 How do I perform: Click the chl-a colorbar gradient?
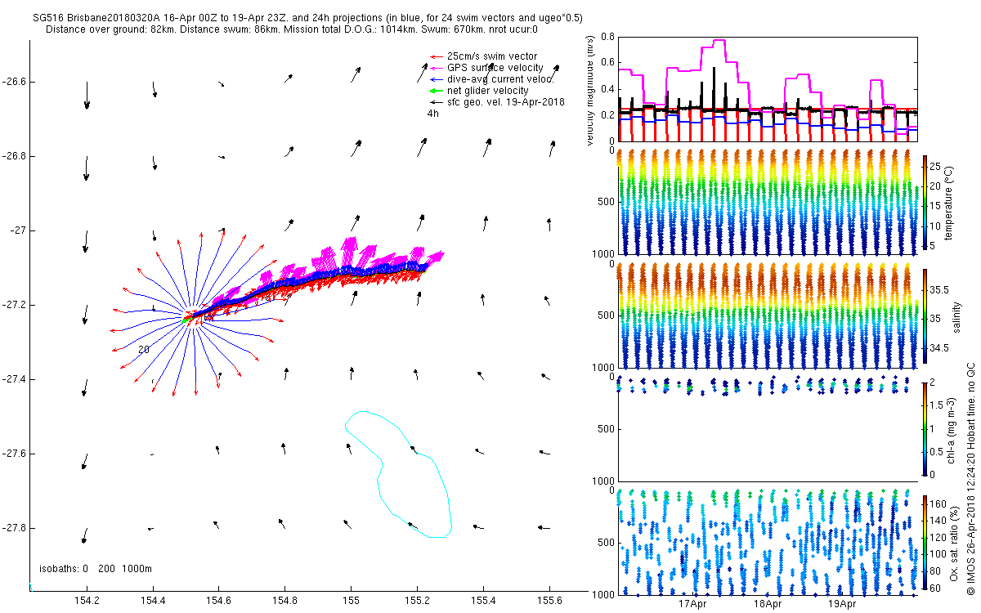tap(926, 427)
